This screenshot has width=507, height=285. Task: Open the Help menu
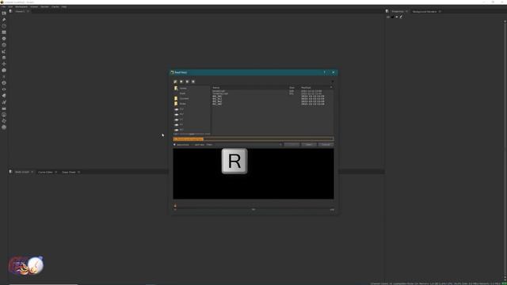pos(64,6)
